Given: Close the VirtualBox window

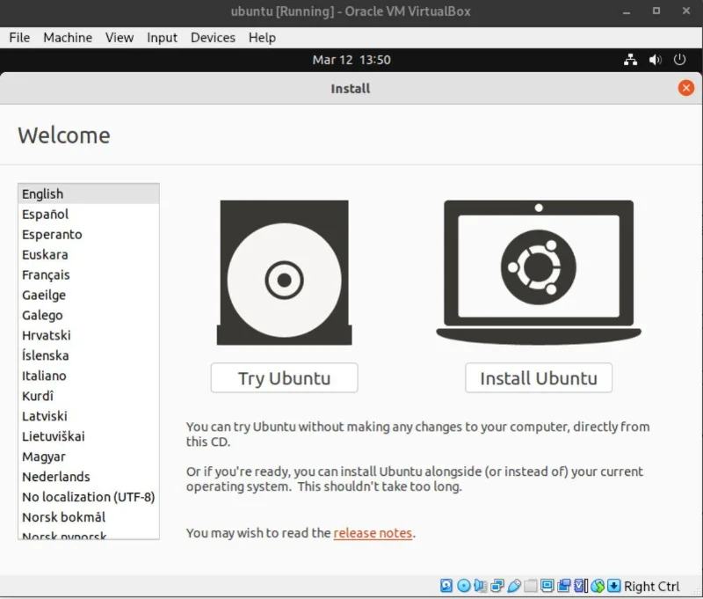Looking at the screenshot, I should [686, 11].
